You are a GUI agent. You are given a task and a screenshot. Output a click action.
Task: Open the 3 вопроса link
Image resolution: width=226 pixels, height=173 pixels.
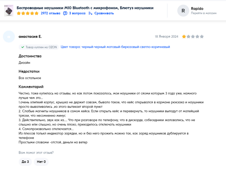pos(77,13)
